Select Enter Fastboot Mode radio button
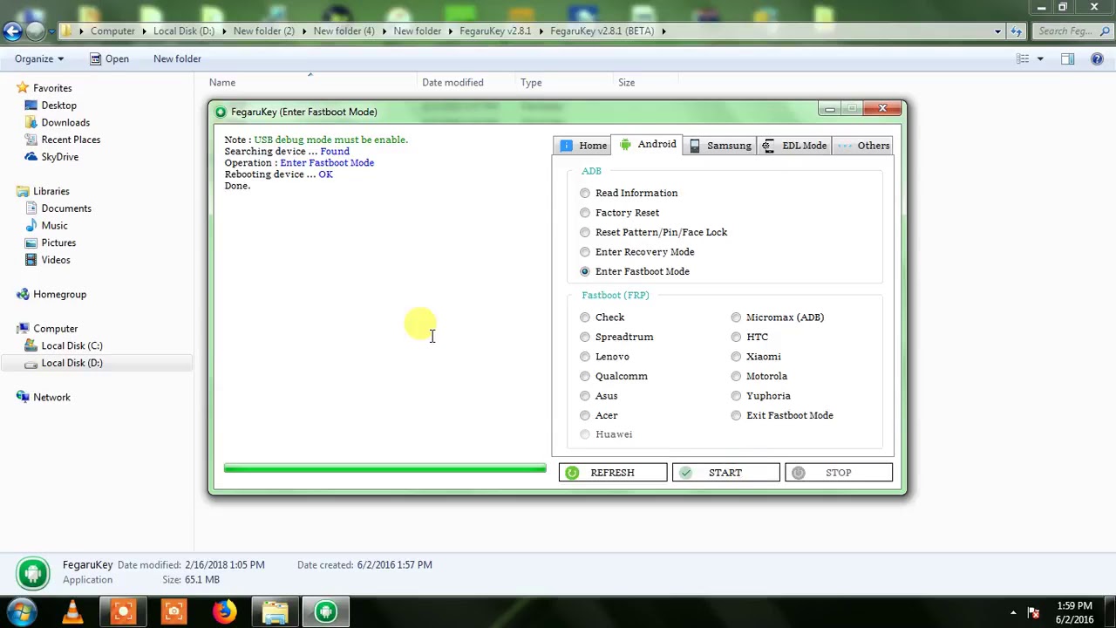Viewport: 1116px width, 628px height. tap(585, 271)
